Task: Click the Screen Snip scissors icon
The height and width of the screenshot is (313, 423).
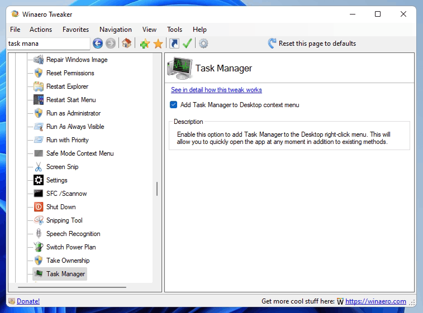Action: point(39,167)
